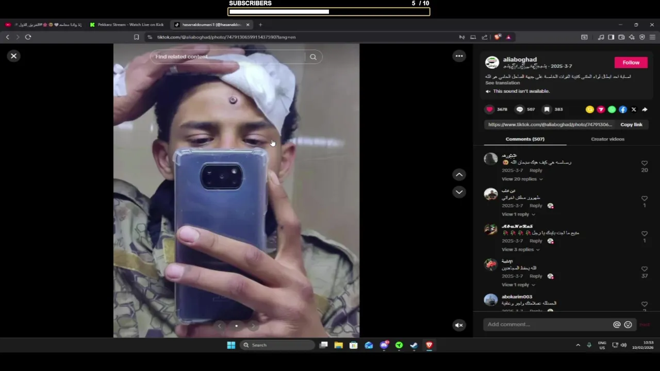Open Brave Rewards triangle icon
This screenshot has height=371, width=660.
point(508,37)
